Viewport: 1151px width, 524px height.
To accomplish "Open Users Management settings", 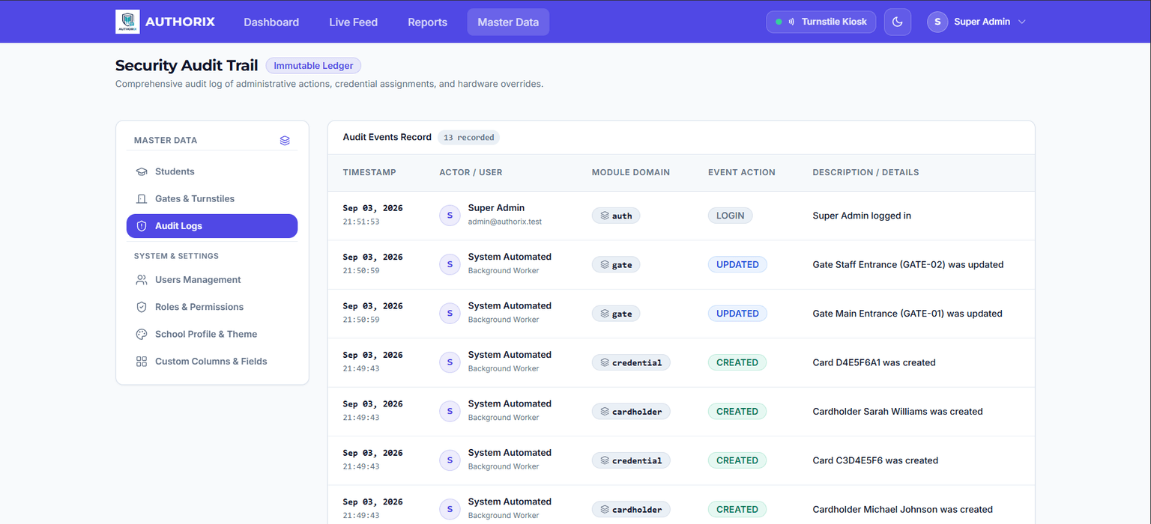I will point(212,280).
